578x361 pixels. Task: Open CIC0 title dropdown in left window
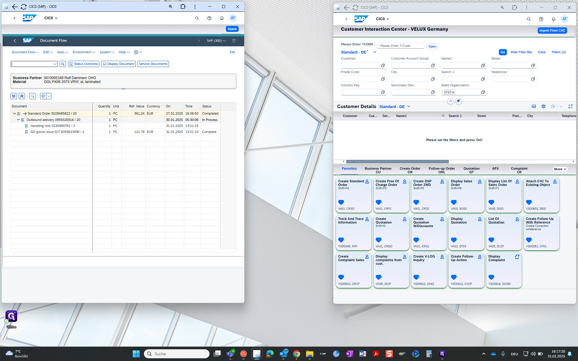pos(51,18)
